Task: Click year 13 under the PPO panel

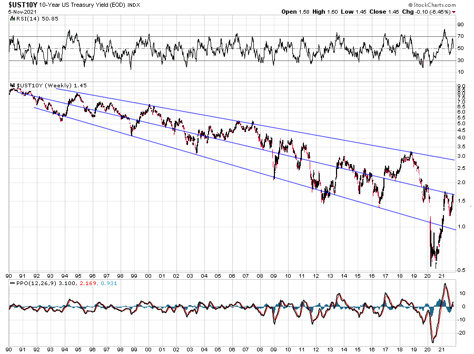Action: click(330, 350)
